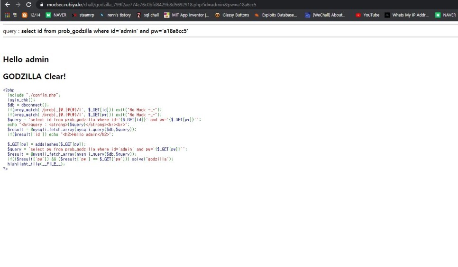Click the echo "<hr>query" code line
The width and height of the screenshot is (458, 267).
coord(68,125)
